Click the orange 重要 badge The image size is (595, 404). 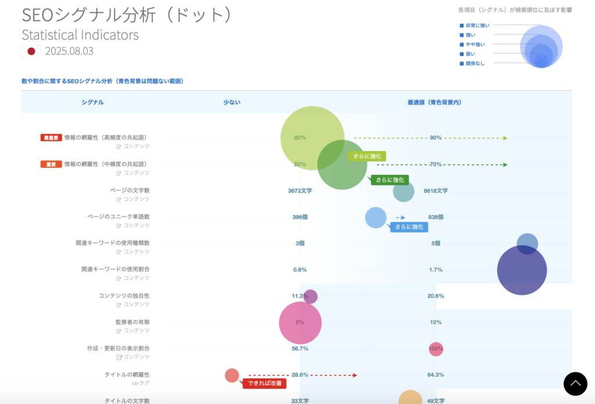(x=51, y=164)
